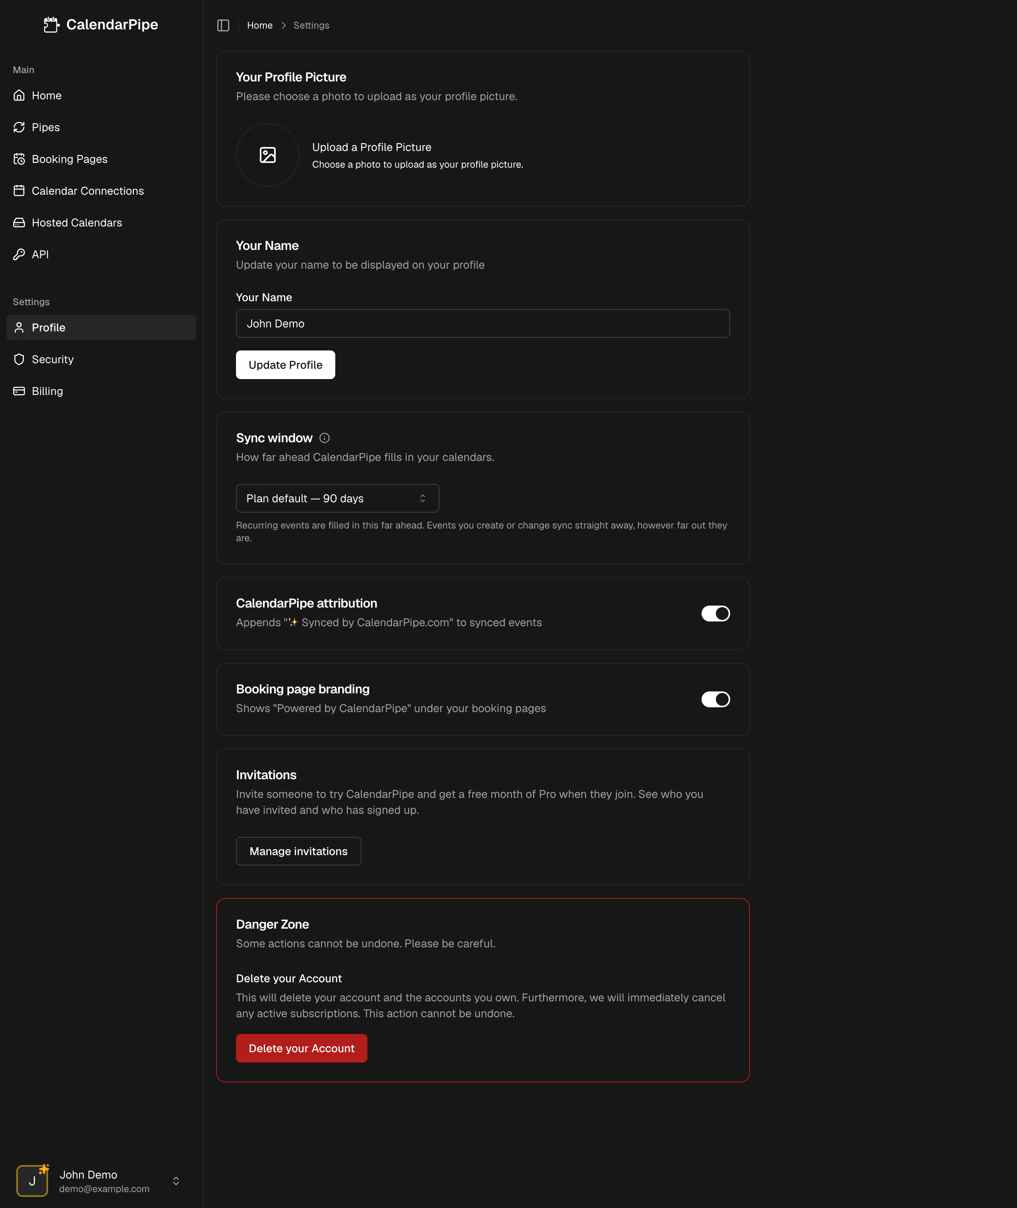Click the CalendarPipe logo icon

pyautogui.click(x=51, y=25)
